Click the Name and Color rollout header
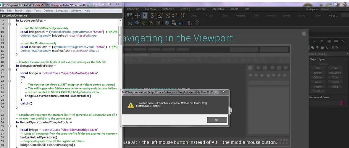Viewport: 349px width, 148px height. tap(319, 97)
